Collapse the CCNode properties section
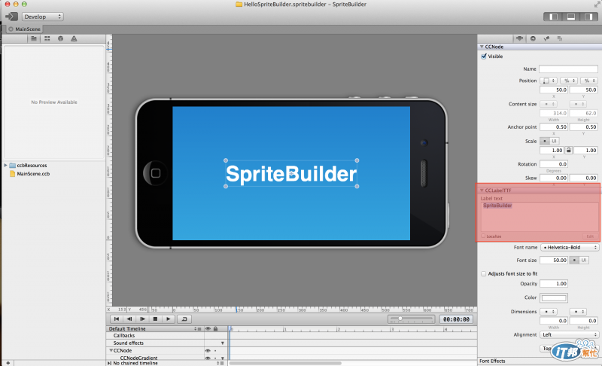 (482, 47)
